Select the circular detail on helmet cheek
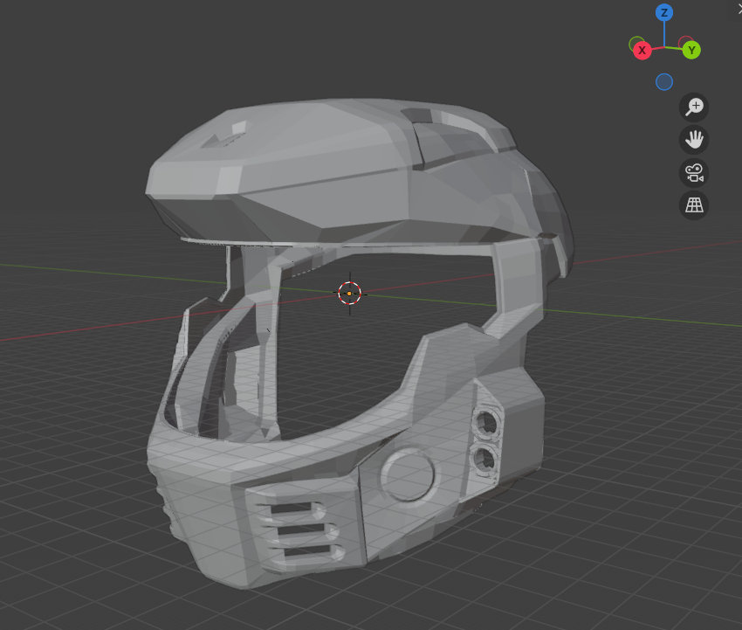The width and height of the screenshot is (742, 630). tap(408, 474)
